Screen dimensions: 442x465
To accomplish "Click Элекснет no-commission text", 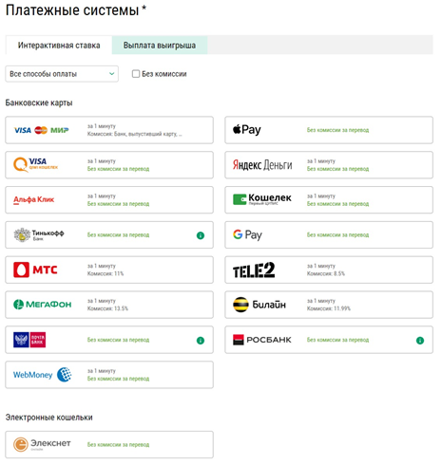I will tap(118, 445).
